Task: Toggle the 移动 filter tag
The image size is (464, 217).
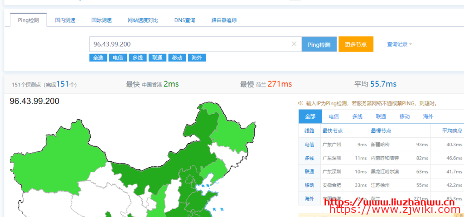Action: [177, 58]
